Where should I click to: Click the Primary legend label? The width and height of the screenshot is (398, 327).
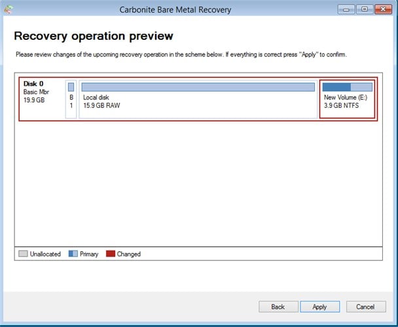click(89, 254)
